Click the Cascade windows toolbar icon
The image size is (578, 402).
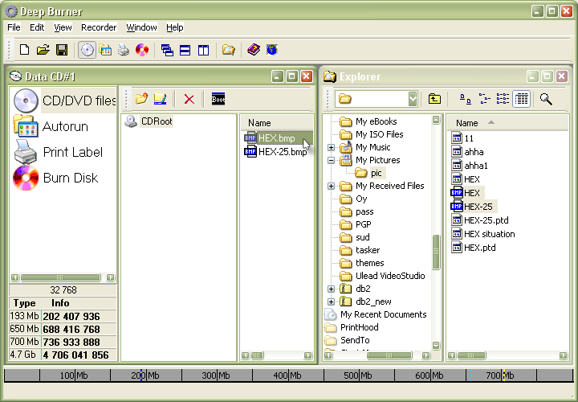pos(167,50)
